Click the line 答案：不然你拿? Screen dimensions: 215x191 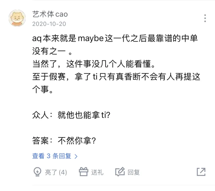click(x=64, y=141)
